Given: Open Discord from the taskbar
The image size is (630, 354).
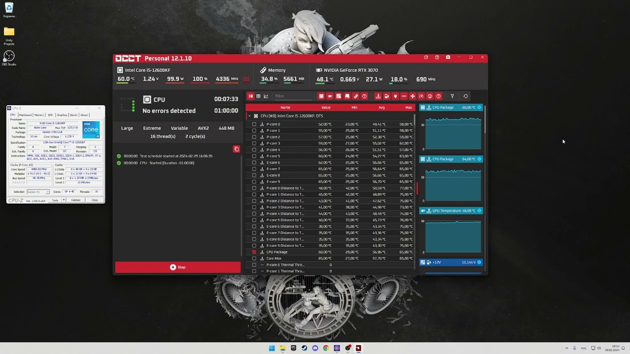Looking at the screenshot, I should pyautogui.click(x=315, y=348).
